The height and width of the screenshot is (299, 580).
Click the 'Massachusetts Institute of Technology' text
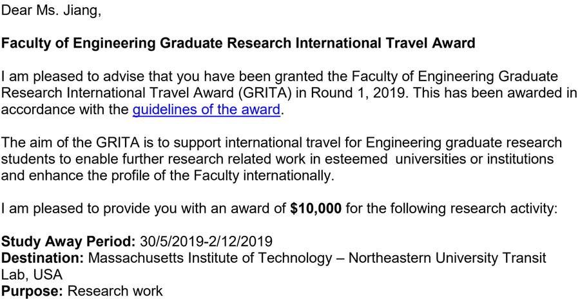211,258
